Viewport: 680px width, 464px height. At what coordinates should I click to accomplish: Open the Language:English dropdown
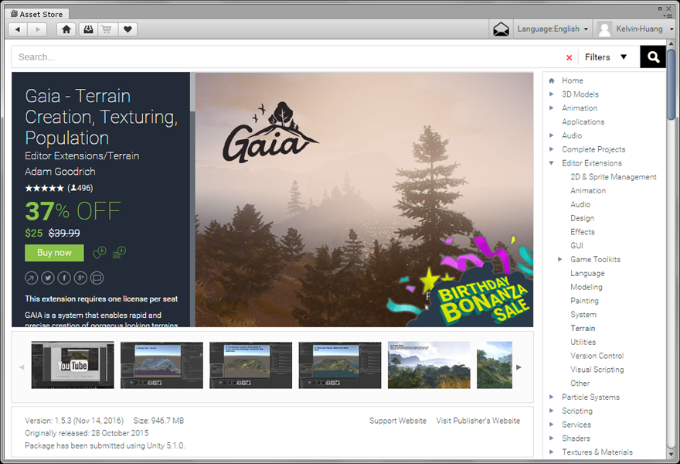pyautogui.click(x=552, y=29)
